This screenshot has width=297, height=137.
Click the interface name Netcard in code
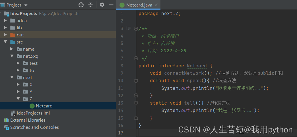[x=197, y=66]
